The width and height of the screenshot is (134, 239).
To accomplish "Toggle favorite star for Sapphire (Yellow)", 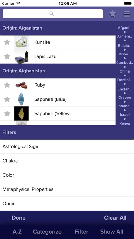I will coord(7,113).
